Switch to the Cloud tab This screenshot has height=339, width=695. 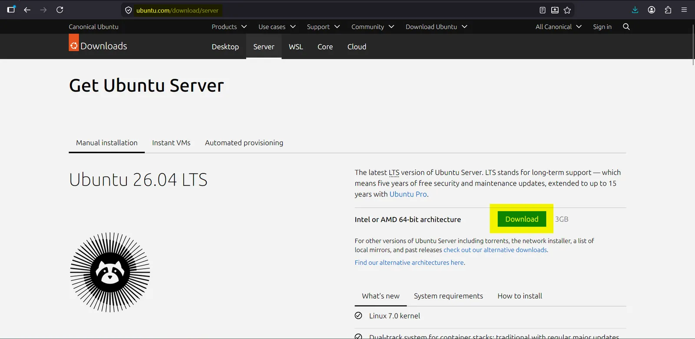[x=357, y=47]
